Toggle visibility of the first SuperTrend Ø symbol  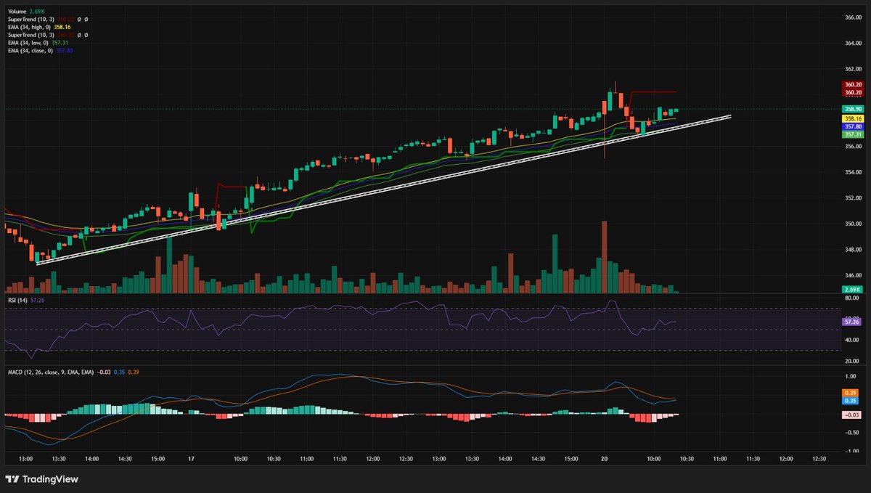point(79,19)
